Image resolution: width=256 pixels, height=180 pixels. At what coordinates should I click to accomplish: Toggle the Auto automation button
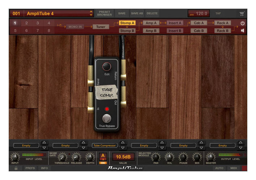pyautogui.click(x=219, y=168)
